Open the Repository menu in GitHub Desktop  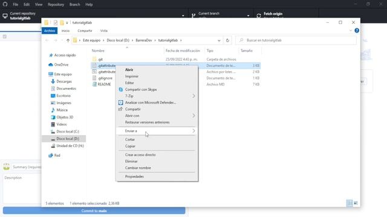[56, 4]
